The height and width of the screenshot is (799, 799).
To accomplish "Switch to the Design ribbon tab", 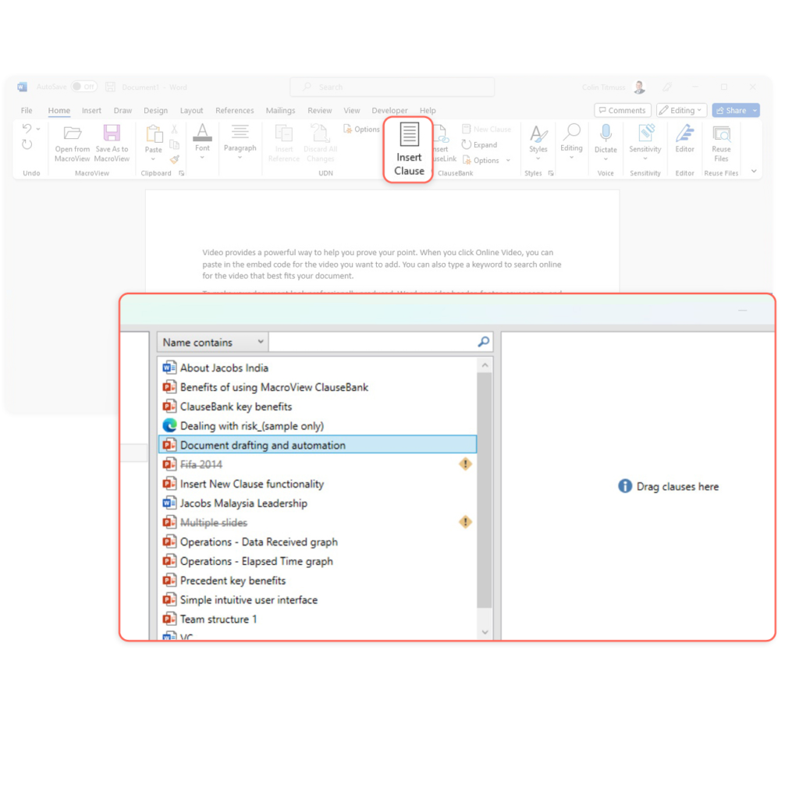I will tap(155, 111).
